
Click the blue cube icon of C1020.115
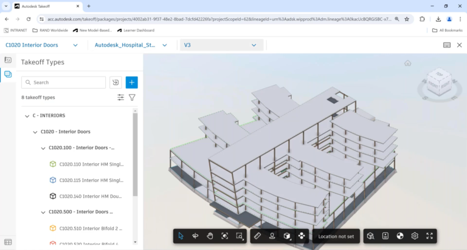(53, 180)
